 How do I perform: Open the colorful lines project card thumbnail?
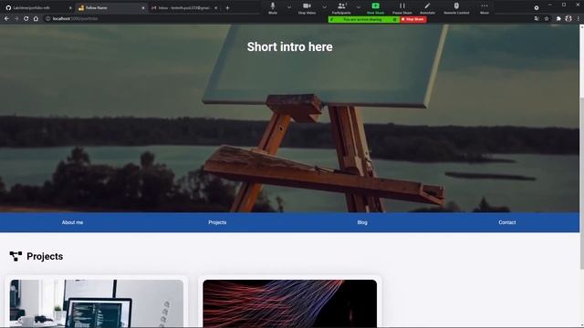tap(290, 303)
